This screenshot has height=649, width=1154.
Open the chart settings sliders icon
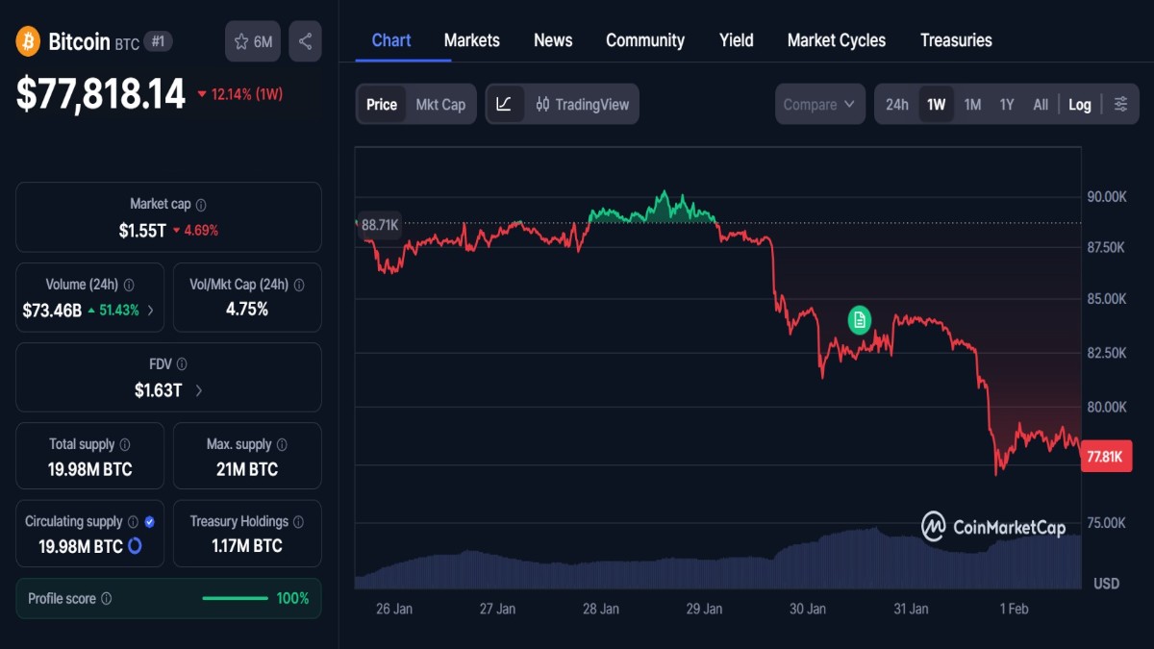(1120, 104)
